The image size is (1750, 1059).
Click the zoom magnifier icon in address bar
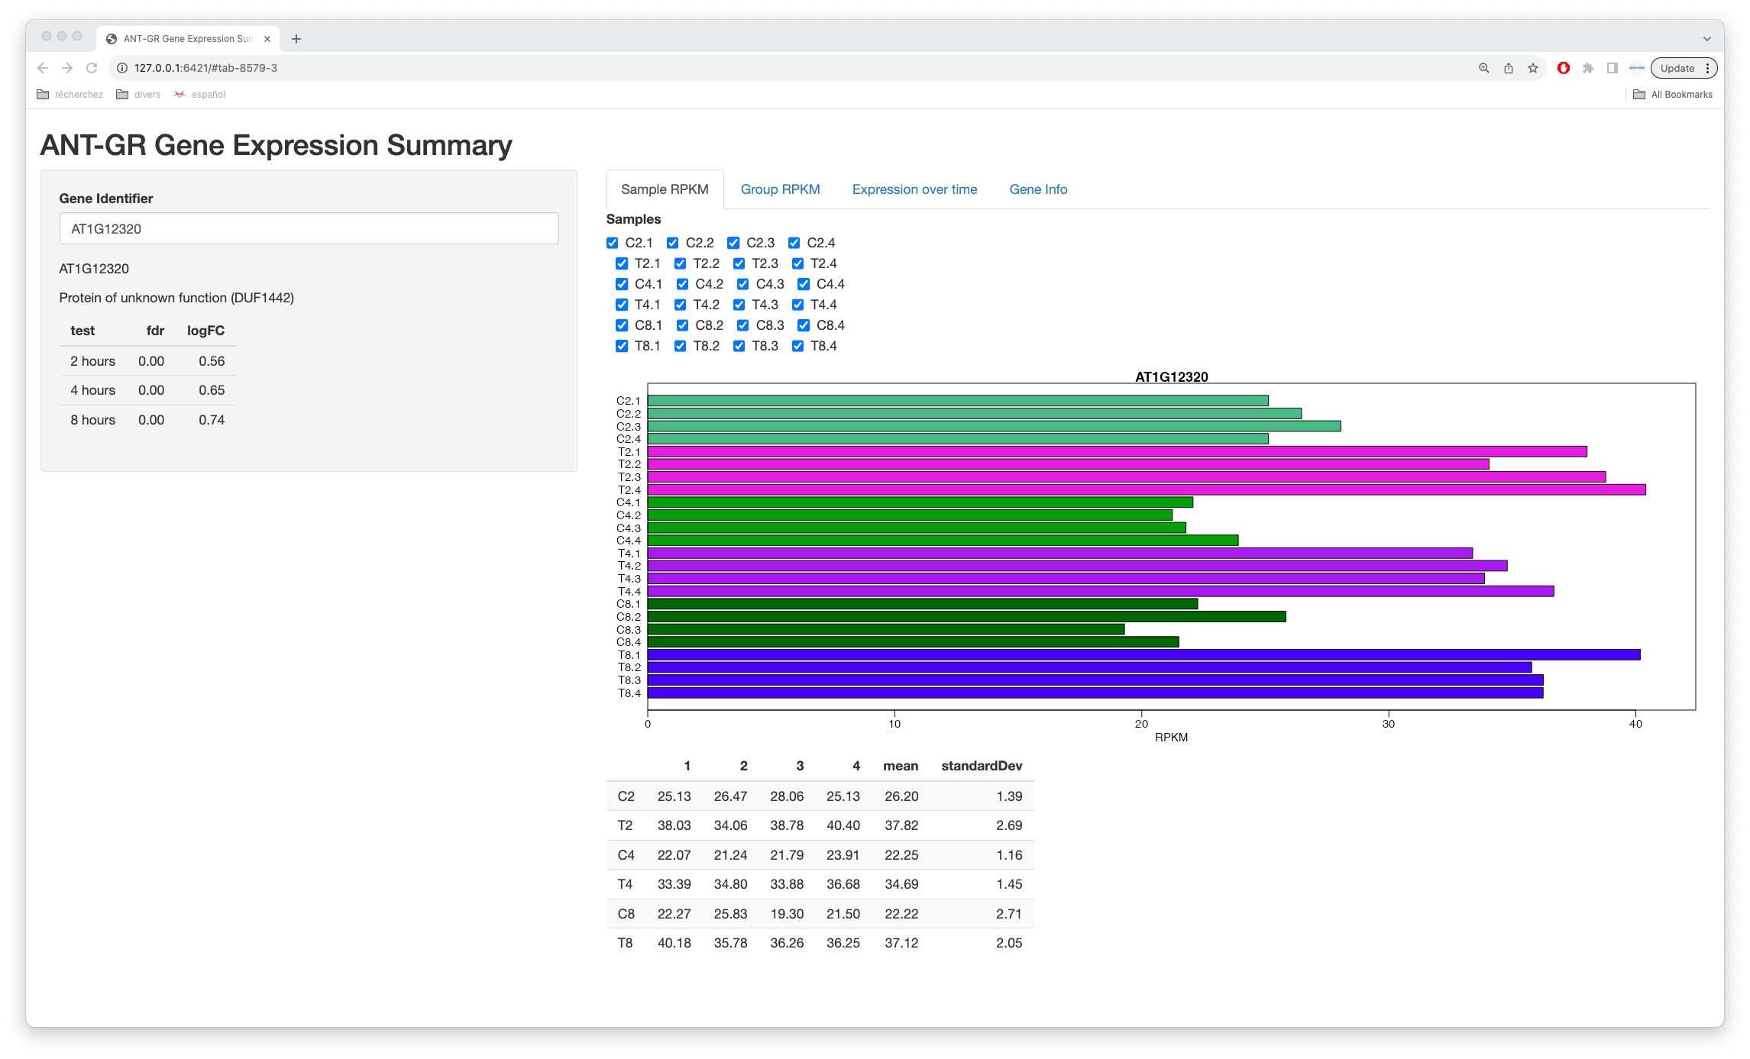[1483, 68]
